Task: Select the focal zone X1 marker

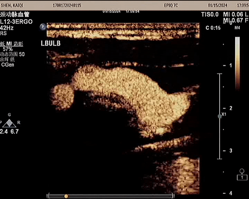Action: (x=220, y=116)
